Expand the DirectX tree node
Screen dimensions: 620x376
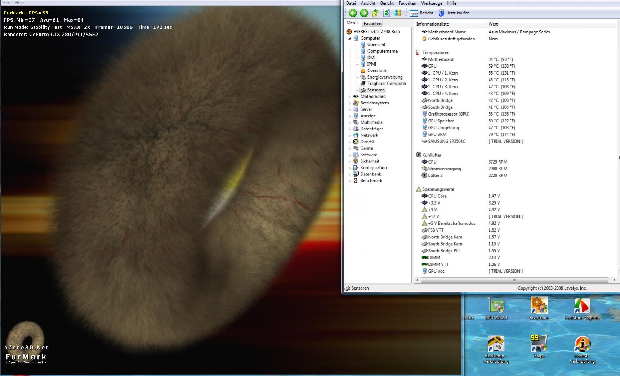(349, 142)
